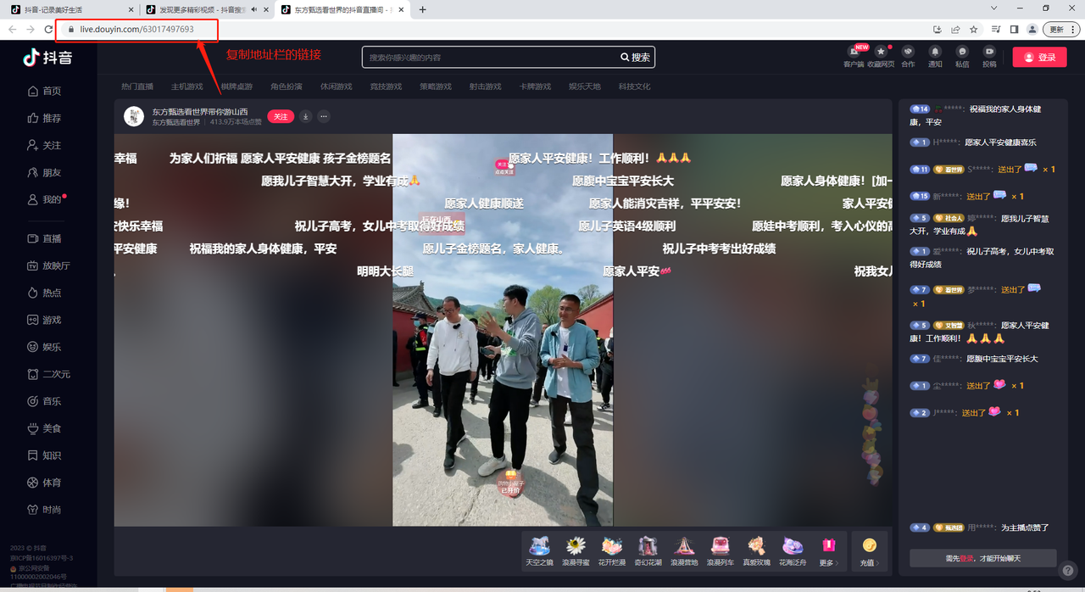Send the 天空之镜 gift
This screenshot has height=592, width=1085.
539,551
